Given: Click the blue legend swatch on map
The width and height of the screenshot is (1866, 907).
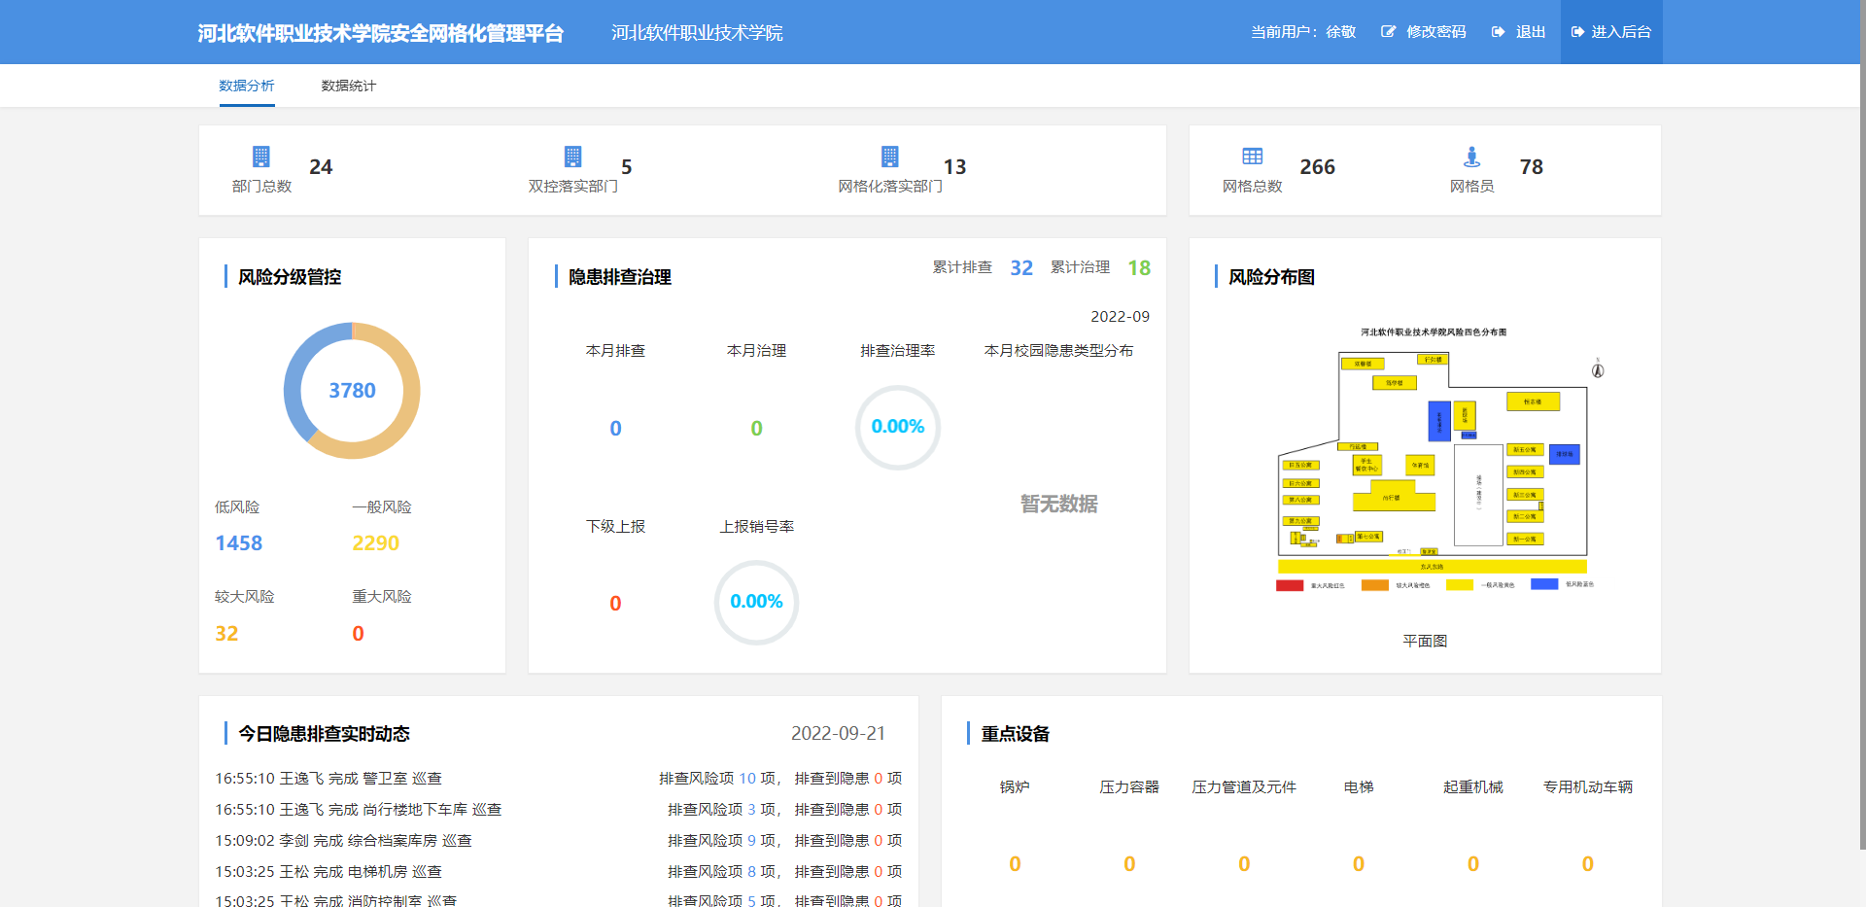Looking at the screenshot, I should click(1544, 584).
